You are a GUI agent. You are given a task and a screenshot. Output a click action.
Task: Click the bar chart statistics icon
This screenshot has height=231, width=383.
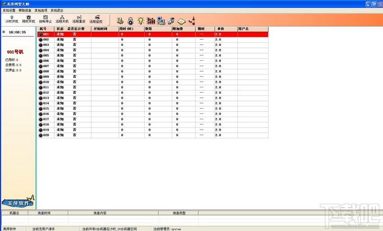[151, 21]
